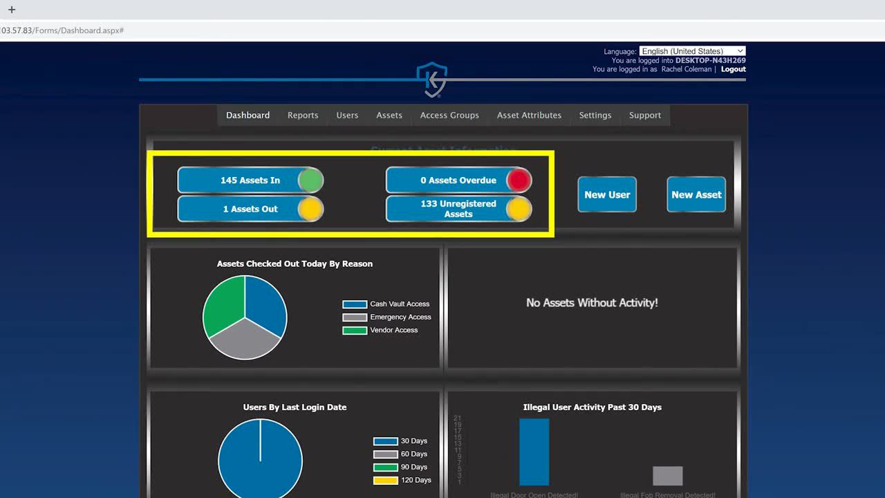Screen dimensions: 885x498
Task: Open the Language selection dropdown
Action: pos(691,50)
